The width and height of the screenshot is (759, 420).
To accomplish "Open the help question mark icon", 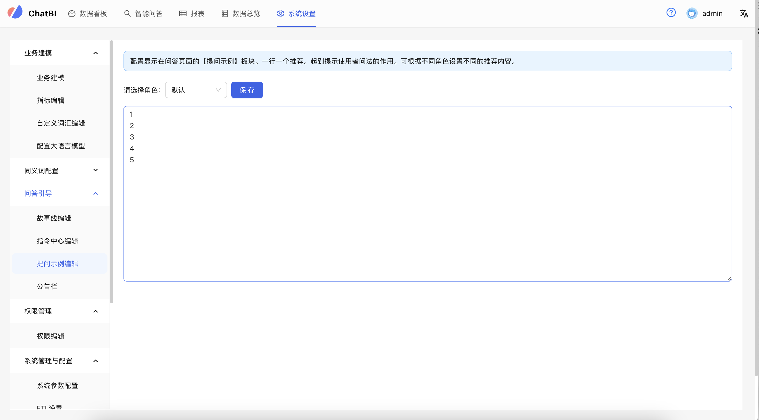I will coord(671,13).
